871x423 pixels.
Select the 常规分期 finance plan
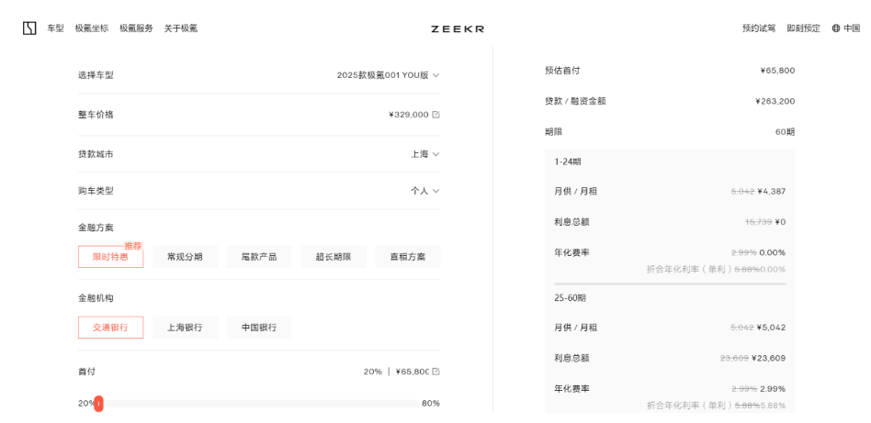tap(185, 257)
